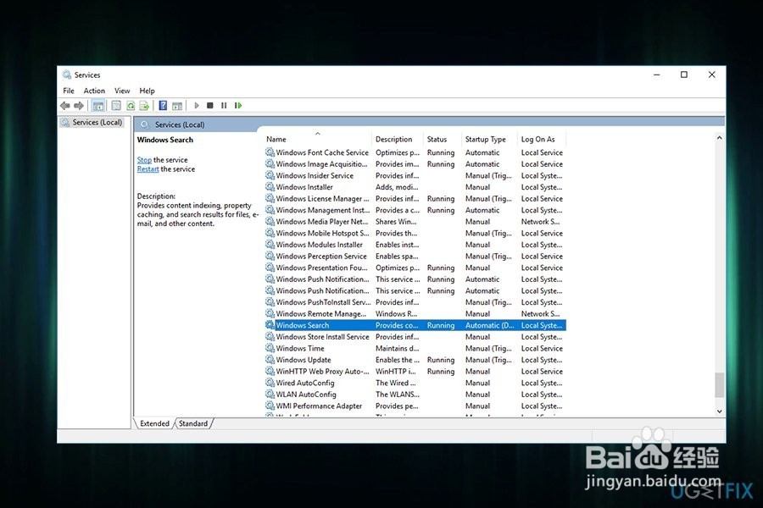763x508 pixels.
Task: Click the Stop Service square icon
Action: (x=209, y=106)
